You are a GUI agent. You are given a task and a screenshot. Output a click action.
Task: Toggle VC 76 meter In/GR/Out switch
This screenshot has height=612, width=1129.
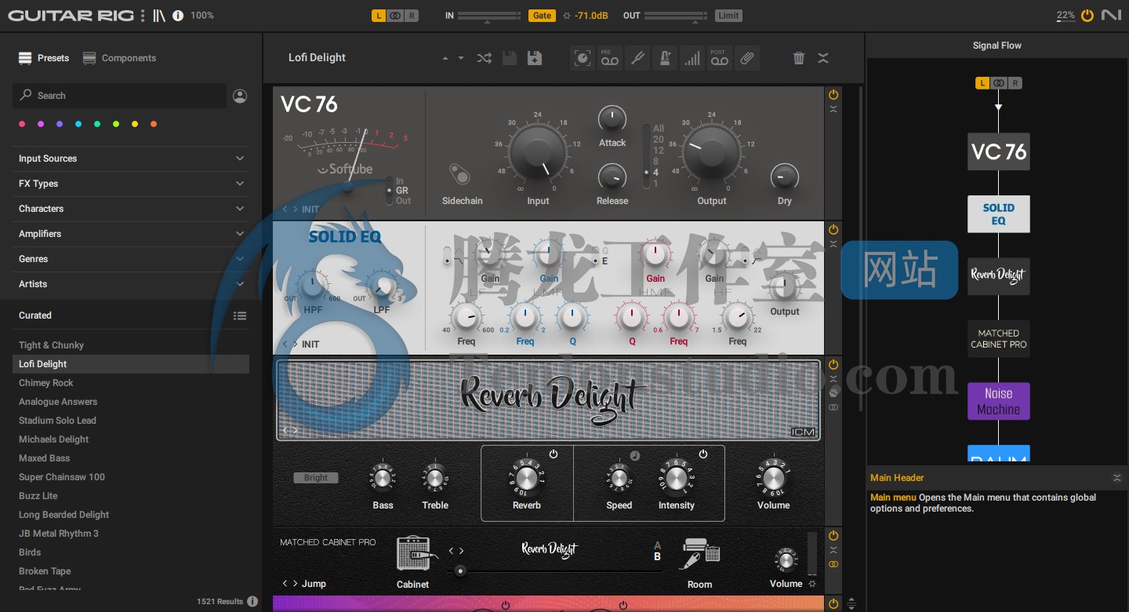pos(388,191)
